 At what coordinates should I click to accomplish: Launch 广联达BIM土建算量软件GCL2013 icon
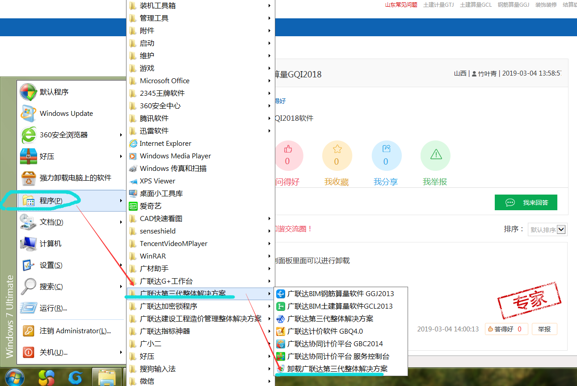tap(281, 306)
